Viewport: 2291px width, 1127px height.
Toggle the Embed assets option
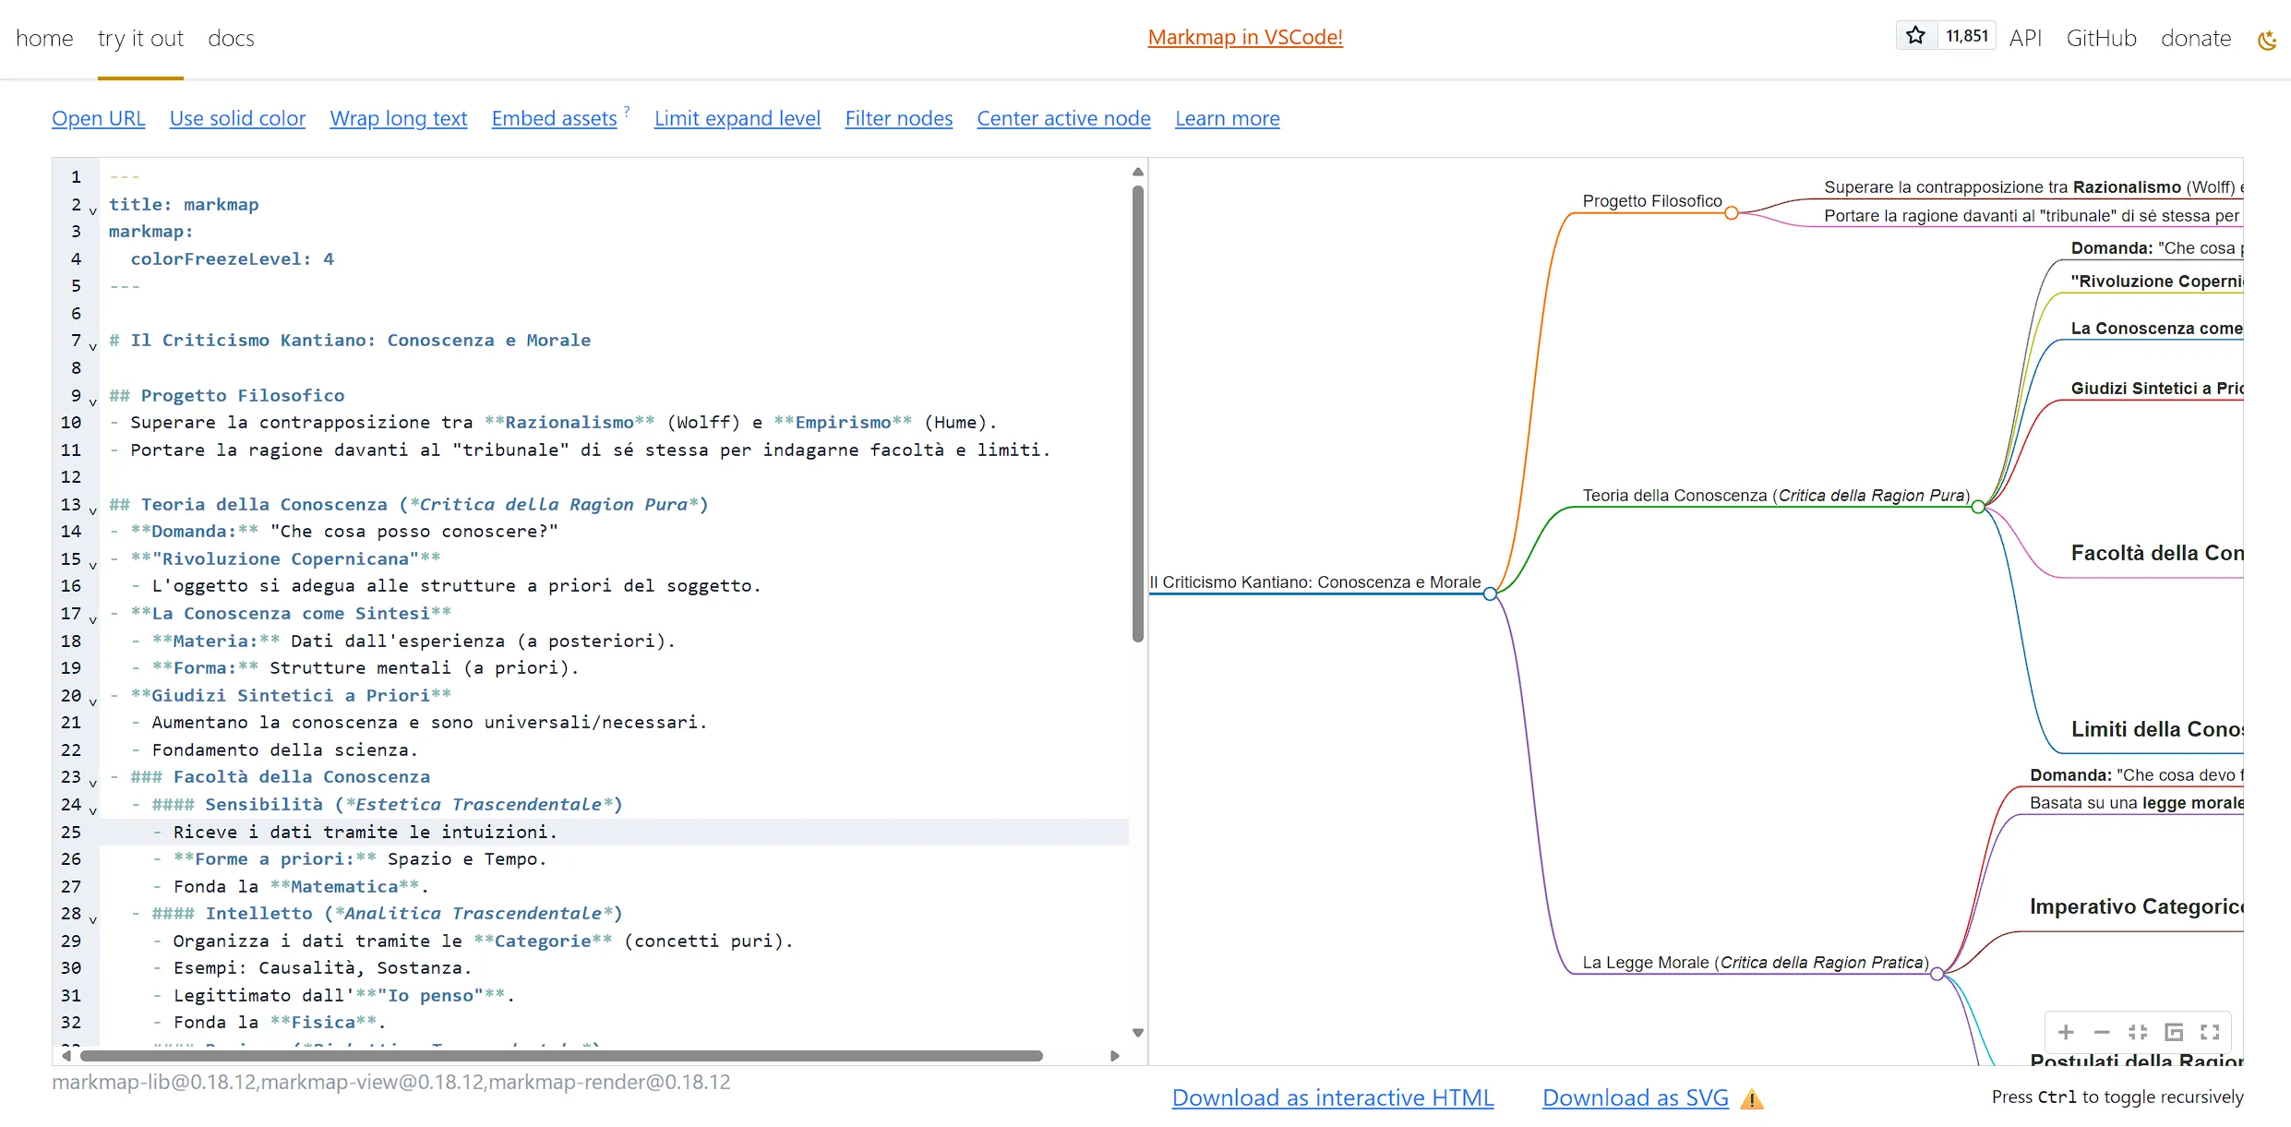click(554, 118)
